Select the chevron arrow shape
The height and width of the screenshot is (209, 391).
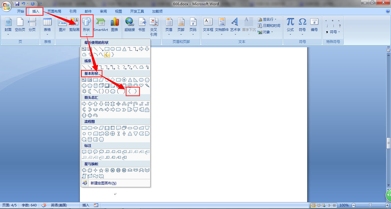point(124,110)
